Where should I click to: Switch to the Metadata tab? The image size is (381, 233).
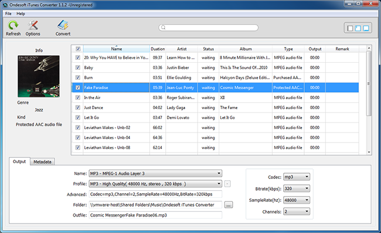coord(42,162)
